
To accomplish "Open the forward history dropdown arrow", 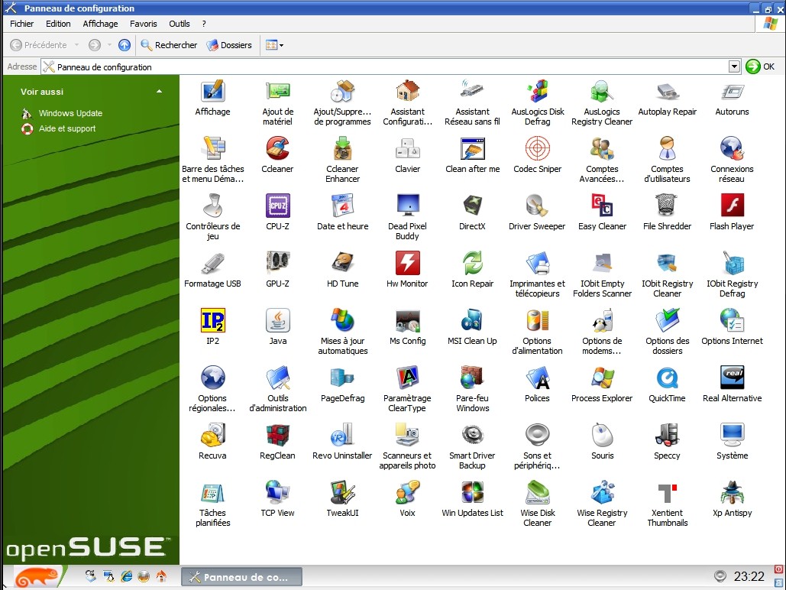I will pyautogui.click(x=109, y=45).
